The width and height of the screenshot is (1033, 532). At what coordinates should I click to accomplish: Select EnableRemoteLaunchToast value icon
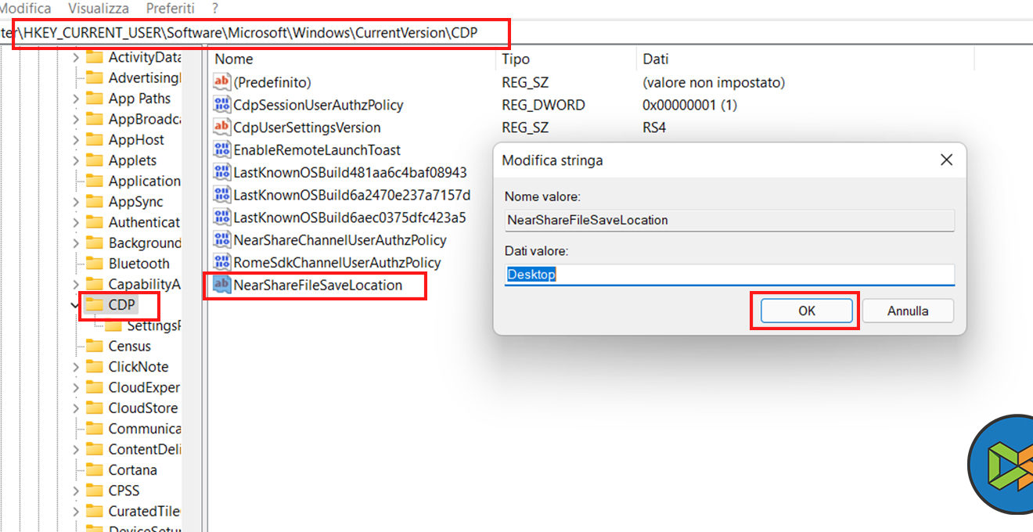[221, 150]
